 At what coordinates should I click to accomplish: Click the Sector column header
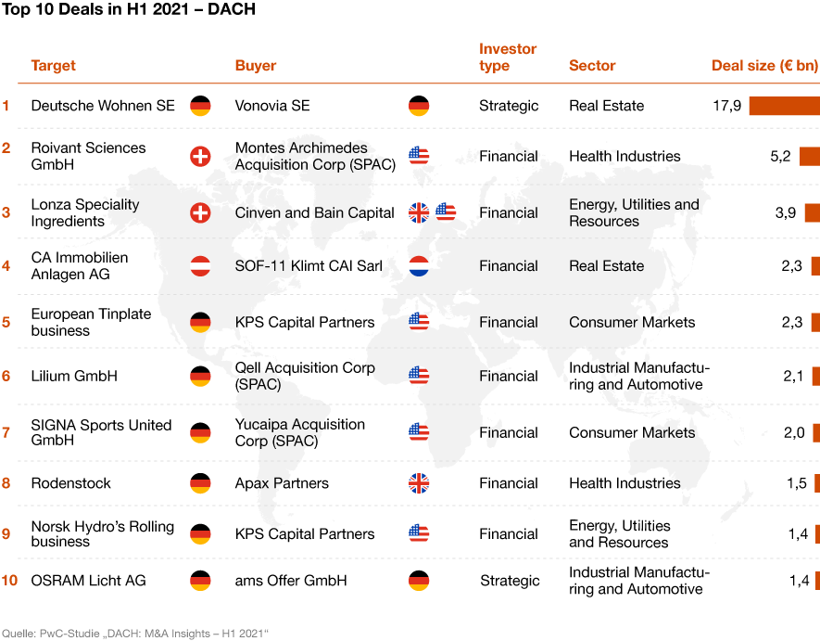click(592, 66)
